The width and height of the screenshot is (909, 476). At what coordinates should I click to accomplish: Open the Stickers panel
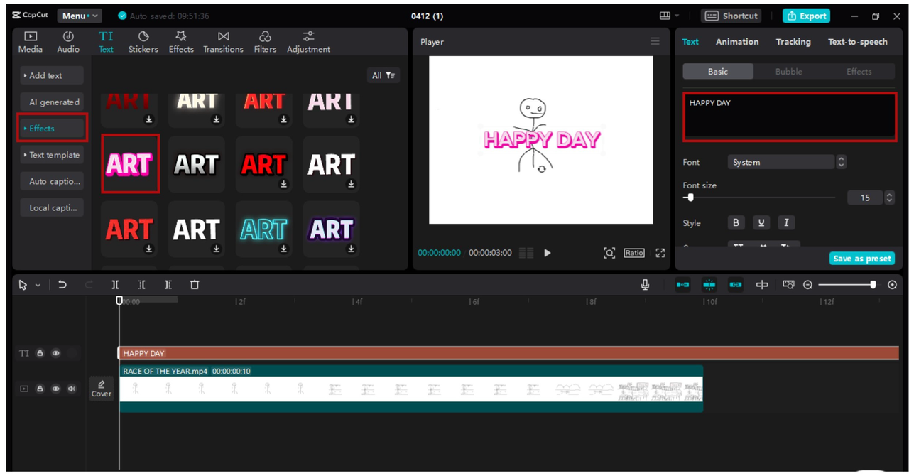tap(143, 42)
